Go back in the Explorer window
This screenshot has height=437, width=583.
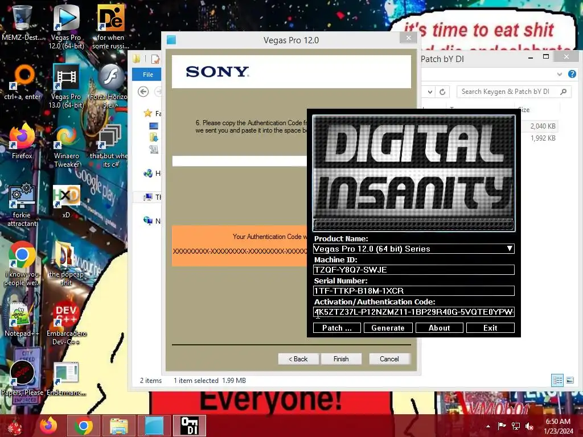click(143, 92)
